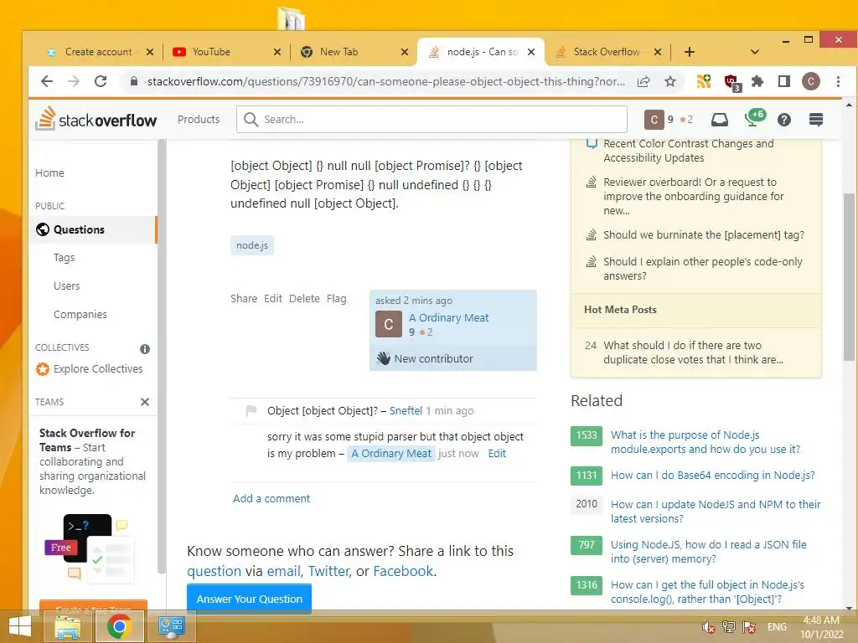Flag Sneftel's comment
This screenshot has width=858, height=643.
click(x=251, y=410)
